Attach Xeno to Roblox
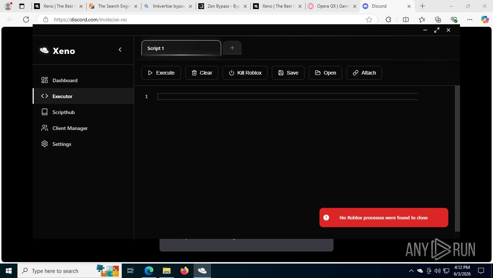The width and height of the screenshot is (493, 278). coord(364,73)
